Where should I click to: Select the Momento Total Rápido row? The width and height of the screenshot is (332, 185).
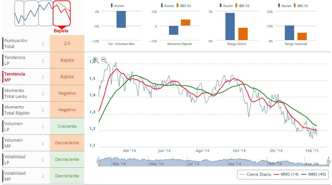click(43, 110)
